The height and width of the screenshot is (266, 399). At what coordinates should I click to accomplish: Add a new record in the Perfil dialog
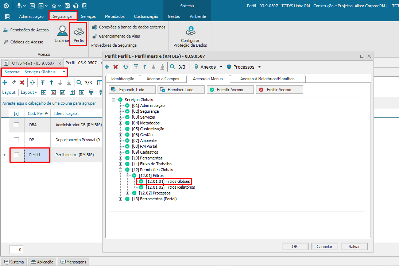[x=107, y=67]
